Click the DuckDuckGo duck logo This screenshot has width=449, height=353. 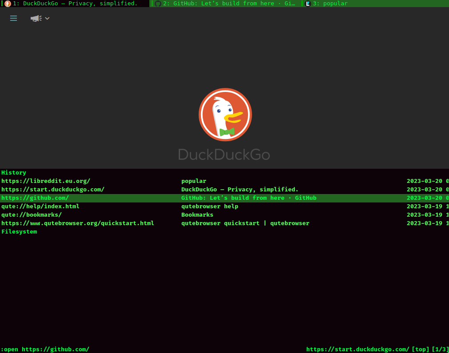click(x=225, y=115)
